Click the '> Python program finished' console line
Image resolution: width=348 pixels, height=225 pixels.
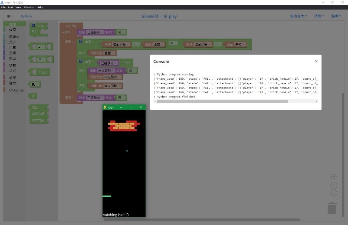pyautogui.click(x=174, y=97)
